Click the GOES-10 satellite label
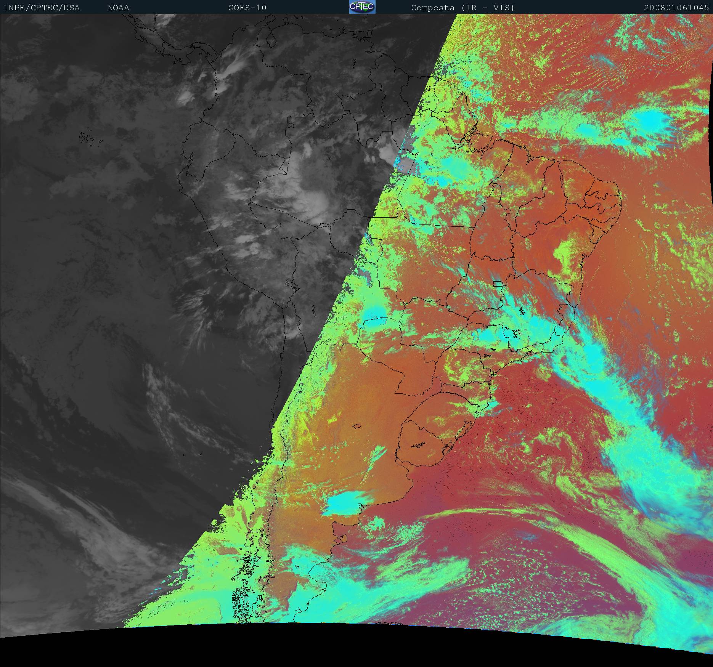Viewport: 713px width, 667px height. coord(247,8)
